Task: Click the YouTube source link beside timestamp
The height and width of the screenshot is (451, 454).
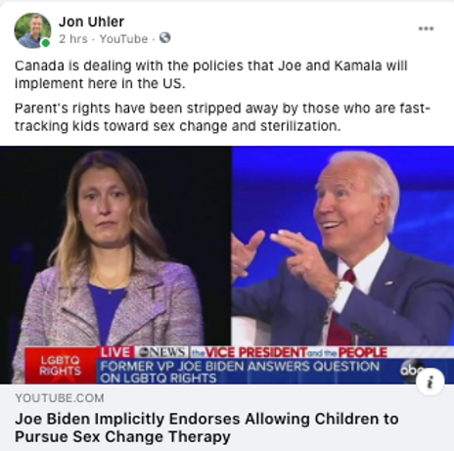Action: click(x=123, y=39)
